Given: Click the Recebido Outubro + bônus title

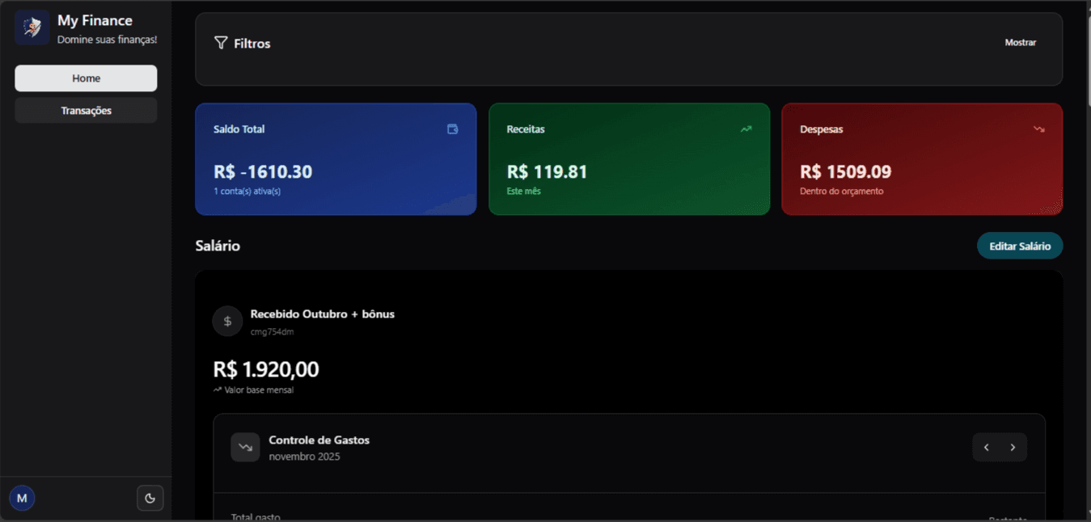Looking at the screenshot, I should click(x=322, y=314).
